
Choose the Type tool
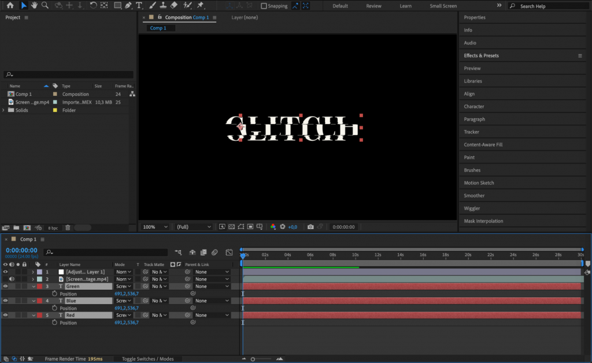coord(139,6)
